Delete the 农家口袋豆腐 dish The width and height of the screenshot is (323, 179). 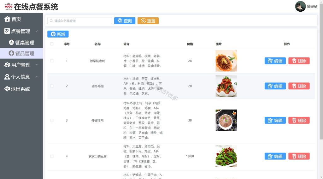[299, 156]
